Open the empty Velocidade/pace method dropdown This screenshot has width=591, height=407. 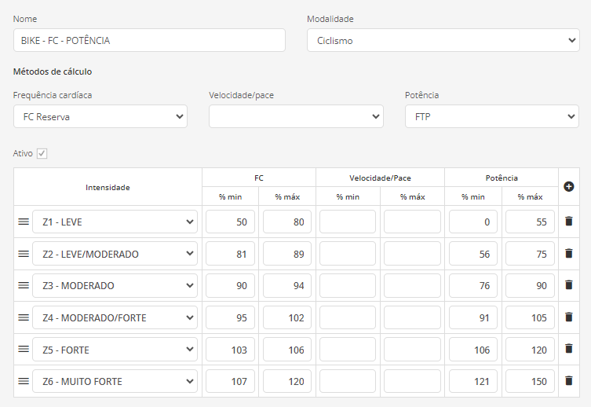point(296,116)
